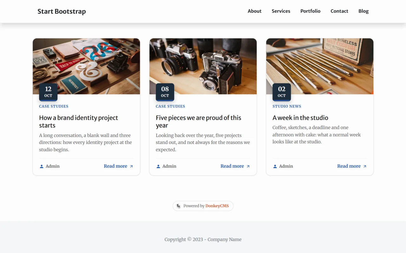This screenshot has height=253, width=406.
Task: Open the DonkeyCMS link
Action: 217,206
